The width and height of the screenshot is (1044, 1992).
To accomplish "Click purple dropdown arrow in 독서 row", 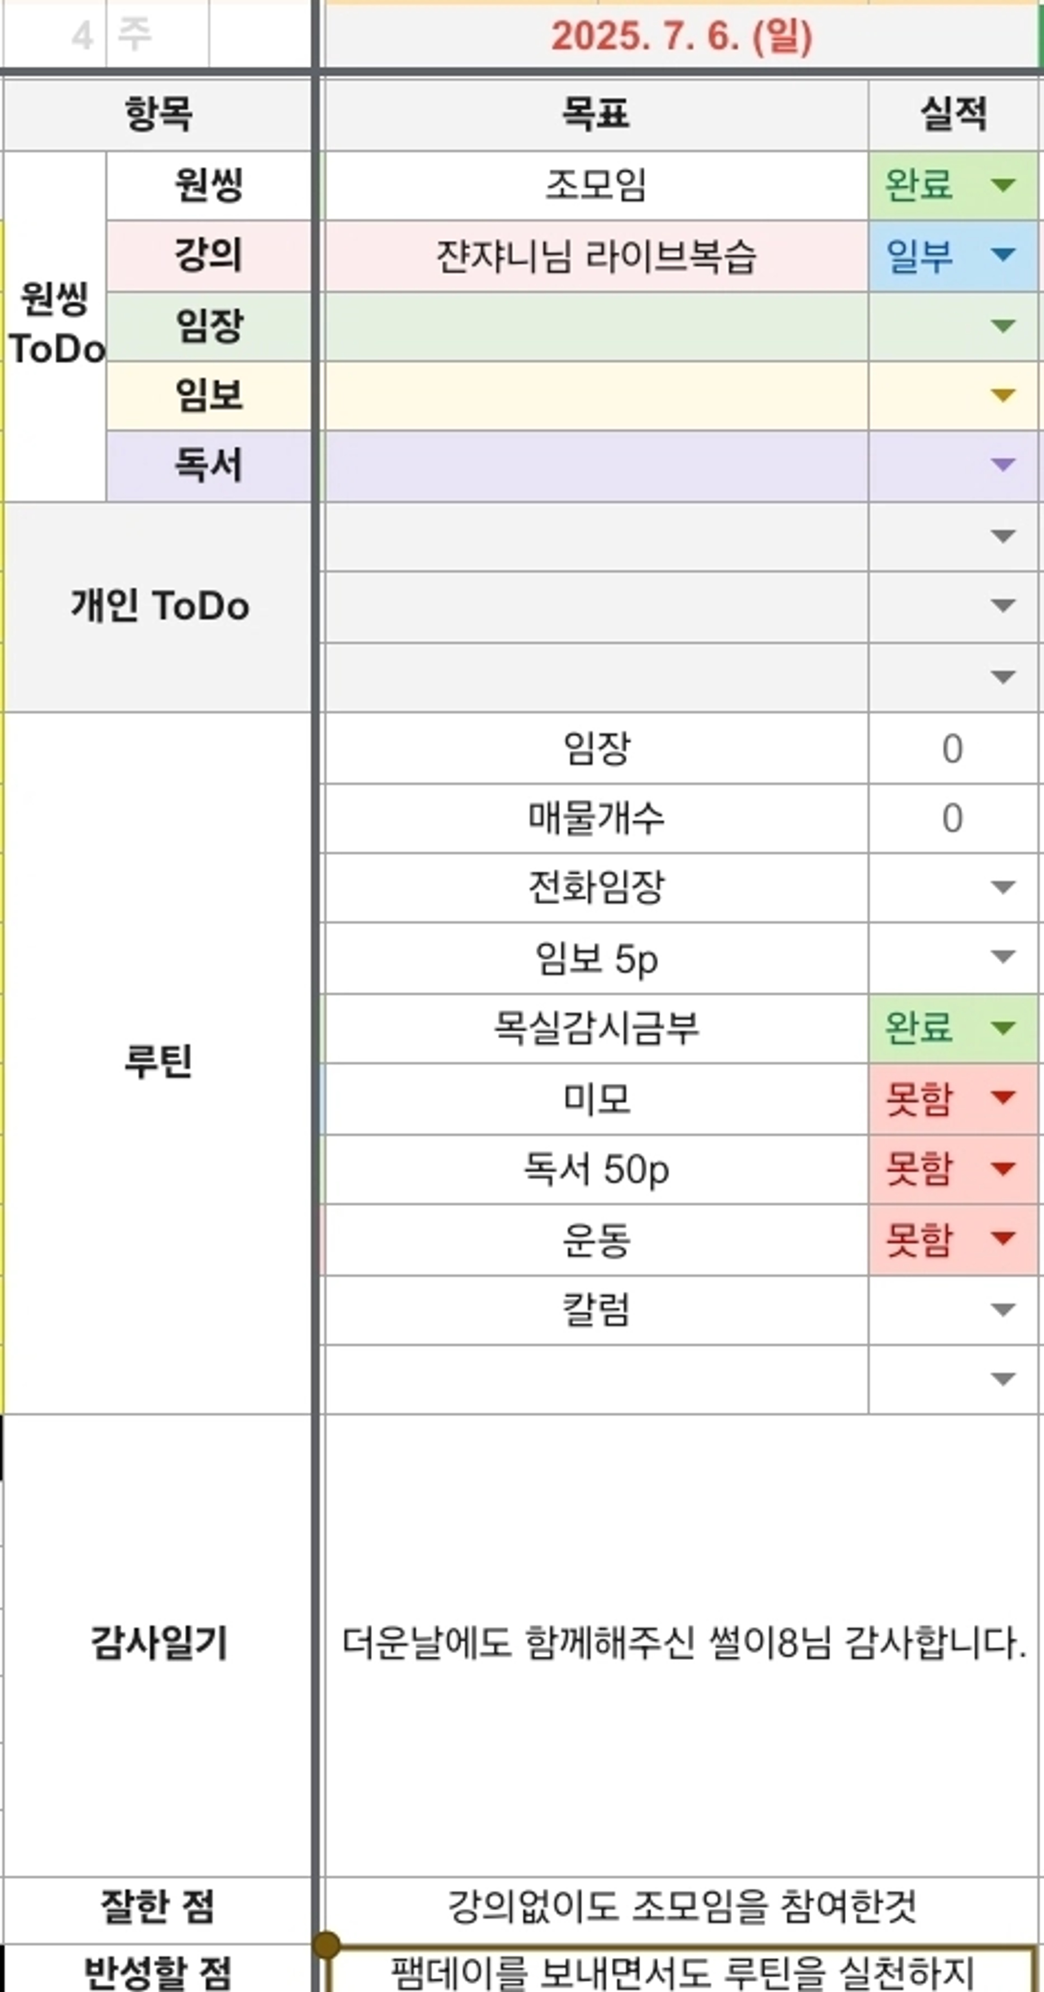I will 1002,465.
